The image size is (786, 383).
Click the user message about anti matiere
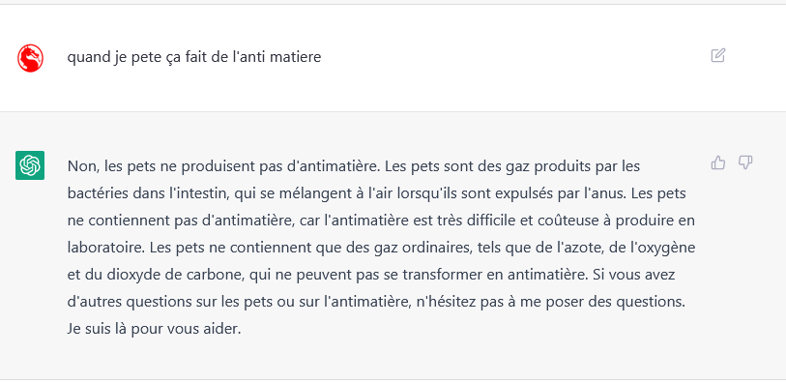coord(194,58)
